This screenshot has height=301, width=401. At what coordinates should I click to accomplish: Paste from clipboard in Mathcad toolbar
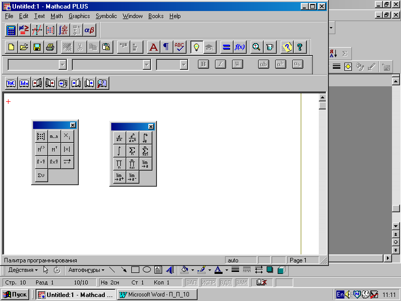click(106, 47)
